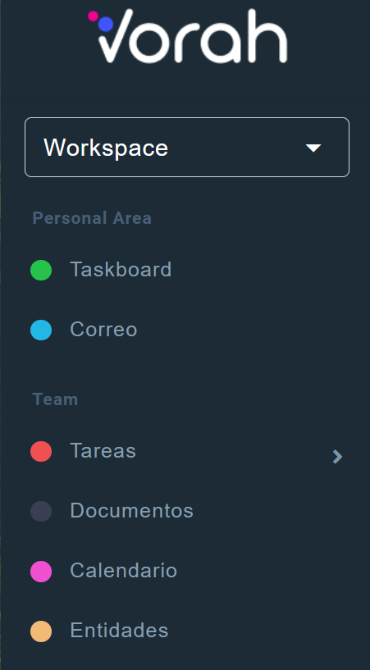Click the Team section heading
Image resolution: width=370 pixels, height=670 pixels.
[x=55, y=399]
